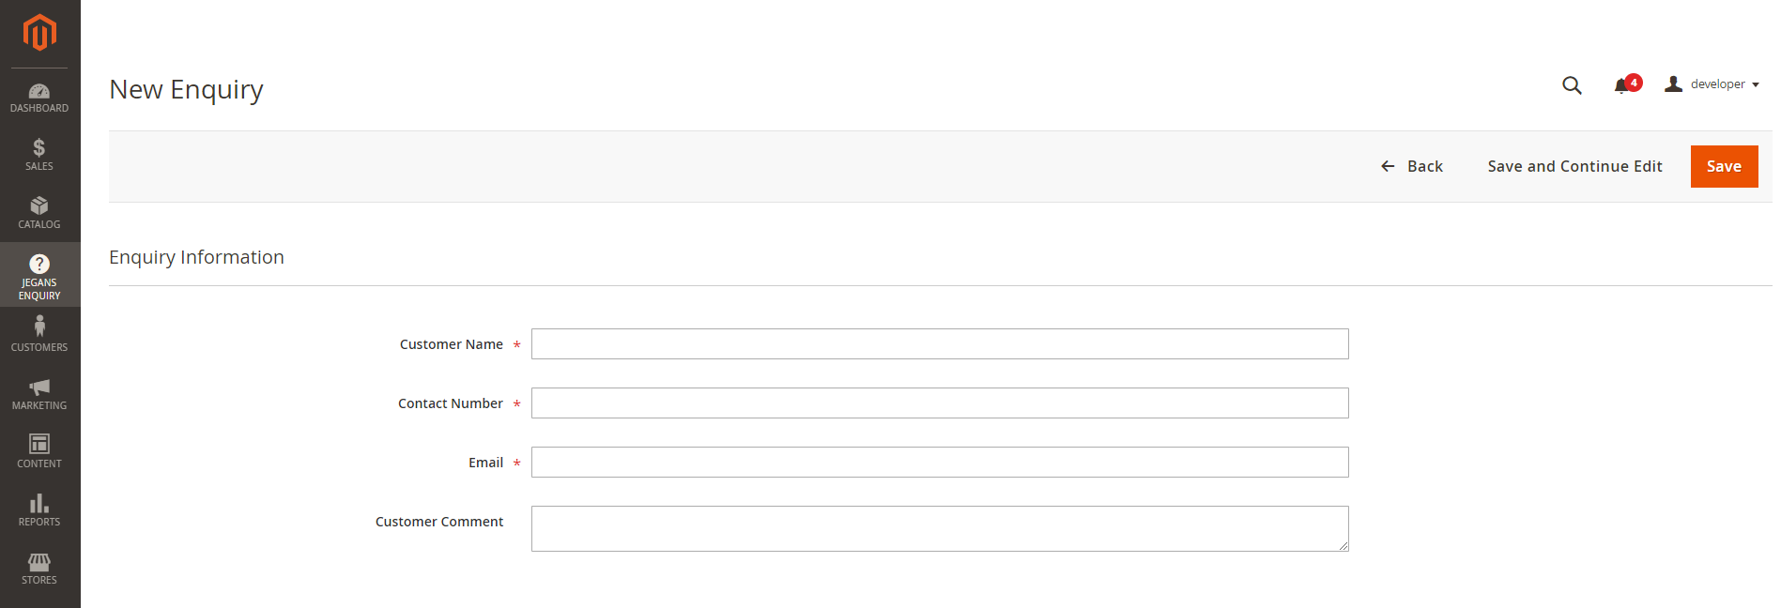Click Save and Continue Edit
Viewport: 1781px width, 608px height.
1574,166
